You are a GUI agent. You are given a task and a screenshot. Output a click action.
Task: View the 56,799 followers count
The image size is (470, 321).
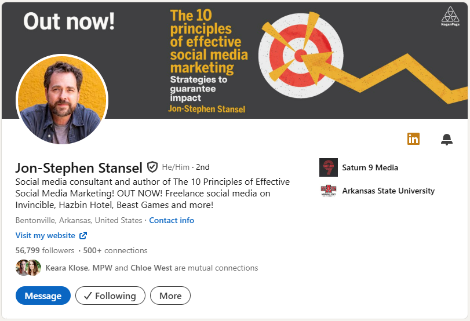[45, 250]
